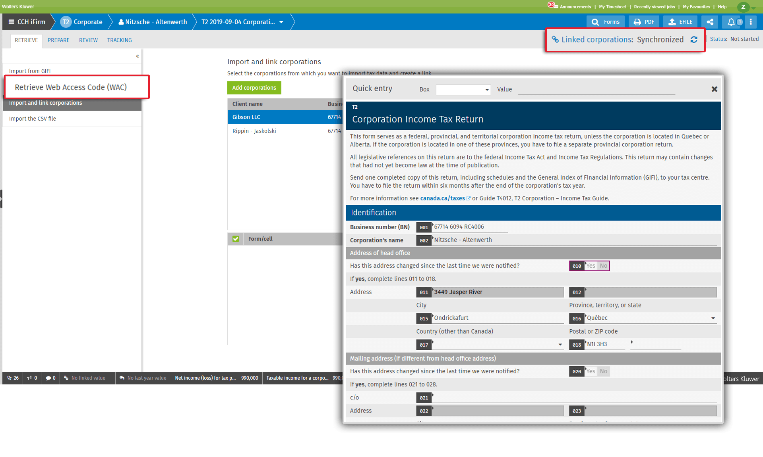
Task: Click the Quick entry Value input field
Action: 596,90
